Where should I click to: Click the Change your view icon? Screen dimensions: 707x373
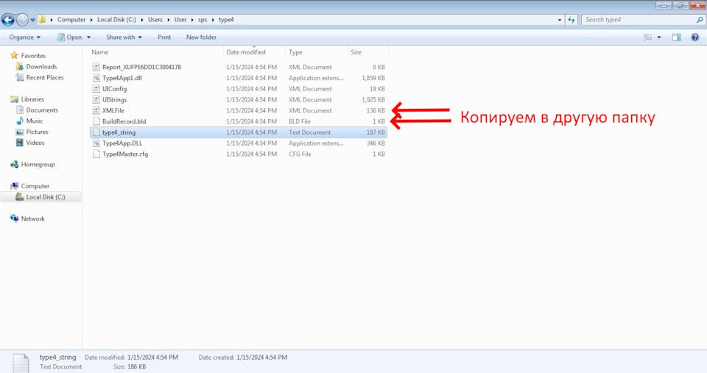[647, 38]
